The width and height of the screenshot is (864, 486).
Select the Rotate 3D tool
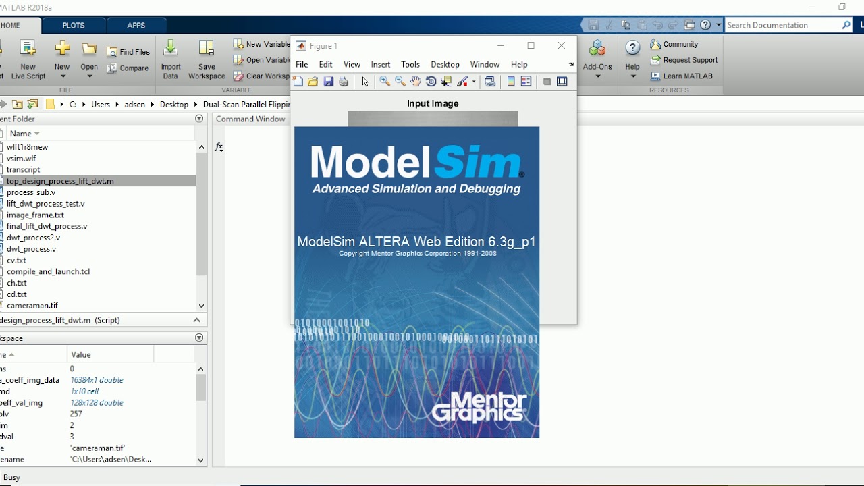(x=431, y=82)
